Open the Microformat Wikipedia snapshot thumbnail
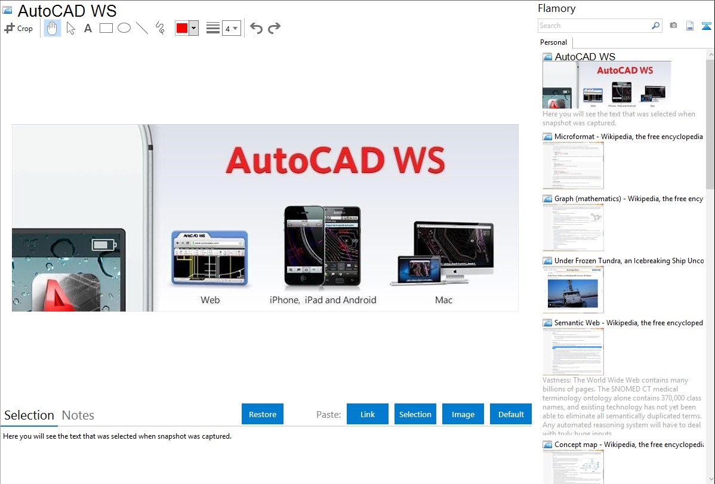The width and height of the screenshot is (715, 484). (573, 165)
